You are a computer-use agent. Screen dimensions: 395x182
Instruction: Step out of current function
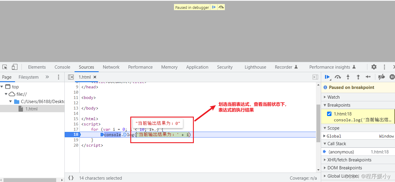point(358,77)
